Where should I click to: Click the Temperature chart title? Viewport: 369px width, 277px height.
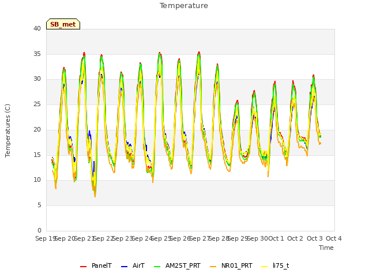pyautogui.click(x=184, y=6)
